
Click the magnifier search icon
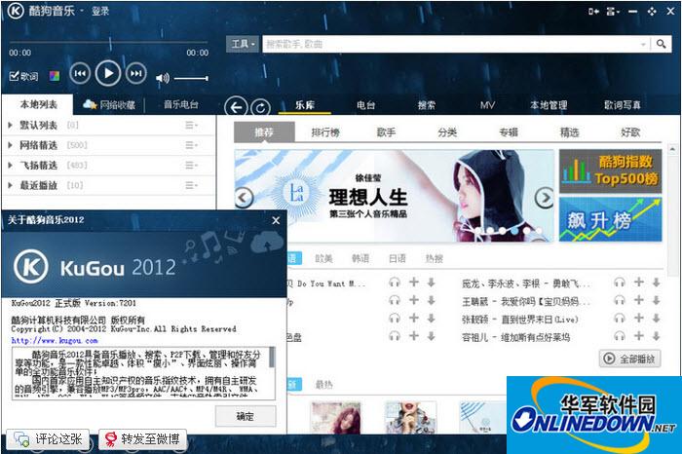pos(662,44)
